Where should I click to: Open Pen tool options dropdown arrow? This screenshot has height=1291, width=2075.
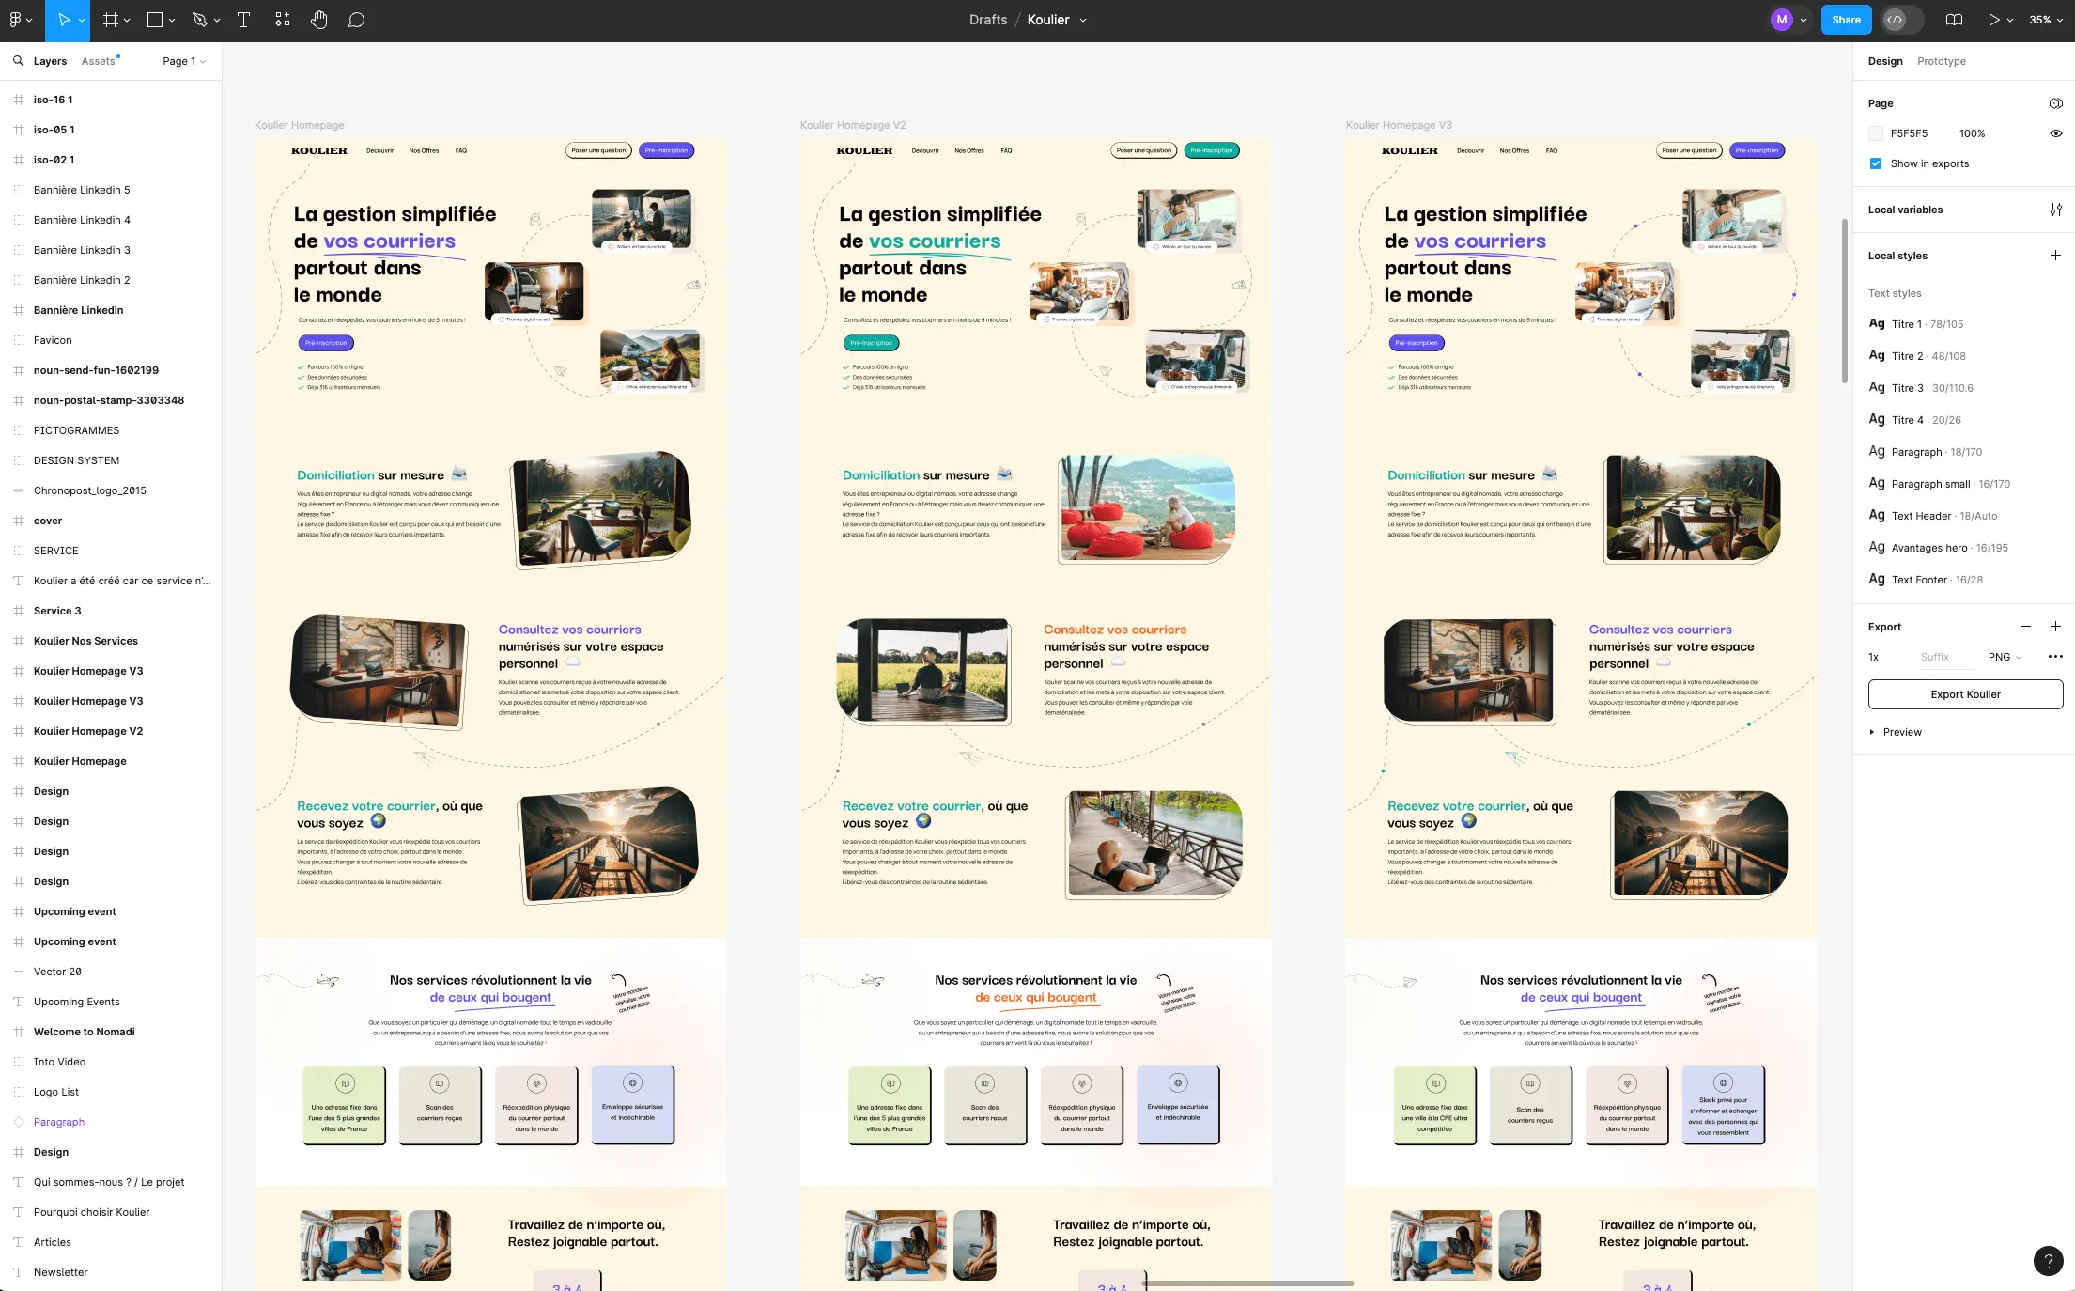point(217,21)
